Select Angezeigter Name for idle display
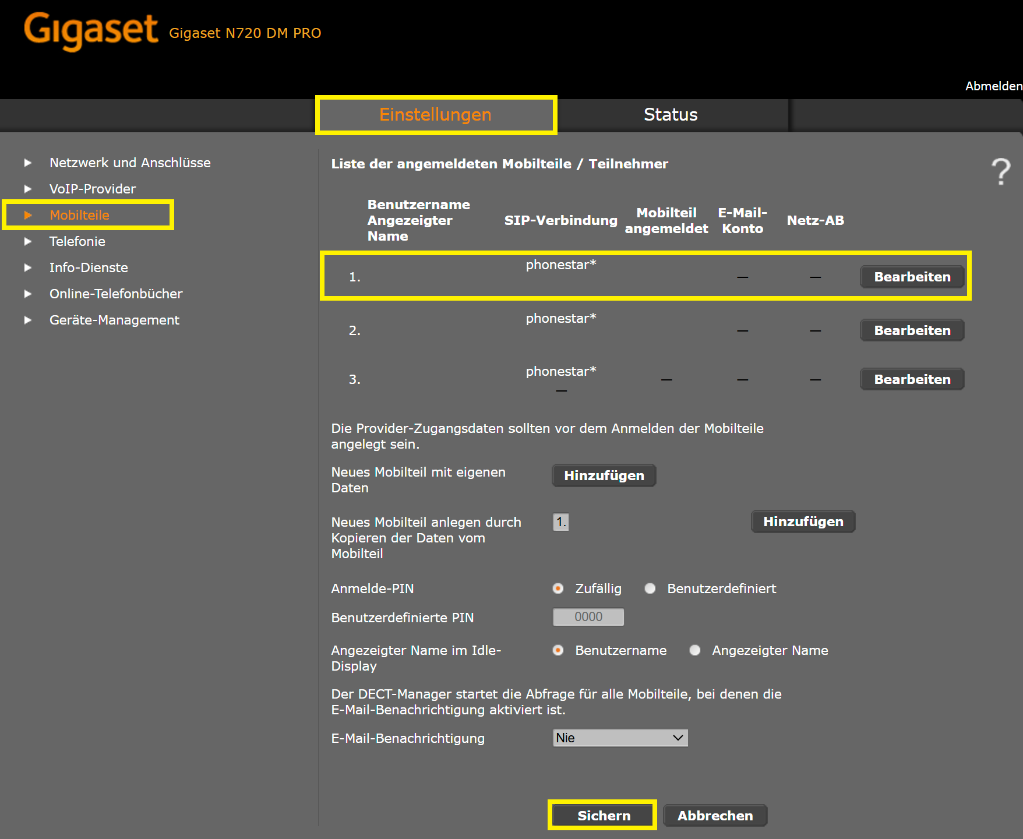This screenshot has width=1023, height=839. pyautogui.click(x=695, y=650)
